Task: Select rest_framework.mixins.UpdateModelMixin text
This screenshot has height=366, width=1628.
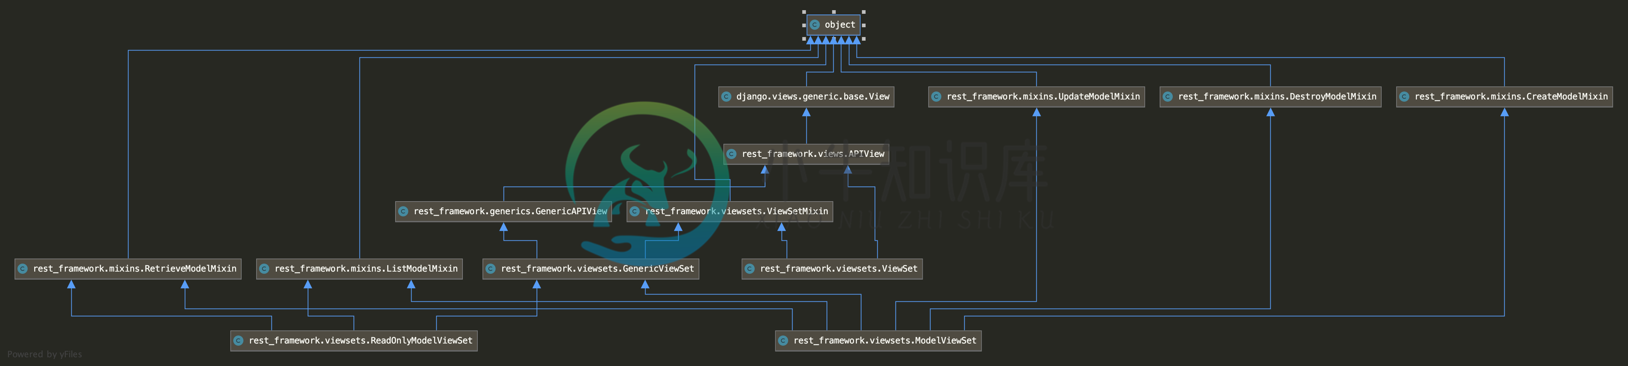Action: pos(1043,97)
